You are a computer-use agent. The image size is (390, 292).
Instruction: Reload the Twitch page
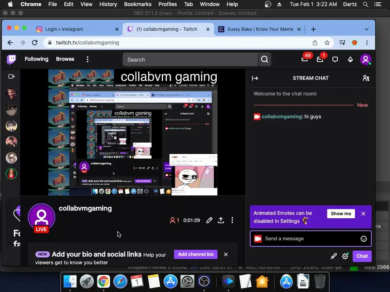(35, 43)
